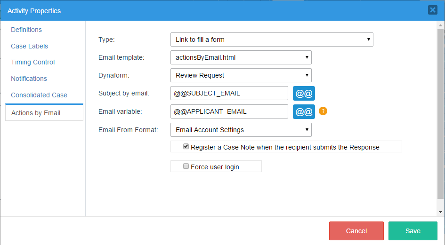The image size is (445, 245).
Task: Click the vertical scrollbar of the dialog
Action: 440,113
